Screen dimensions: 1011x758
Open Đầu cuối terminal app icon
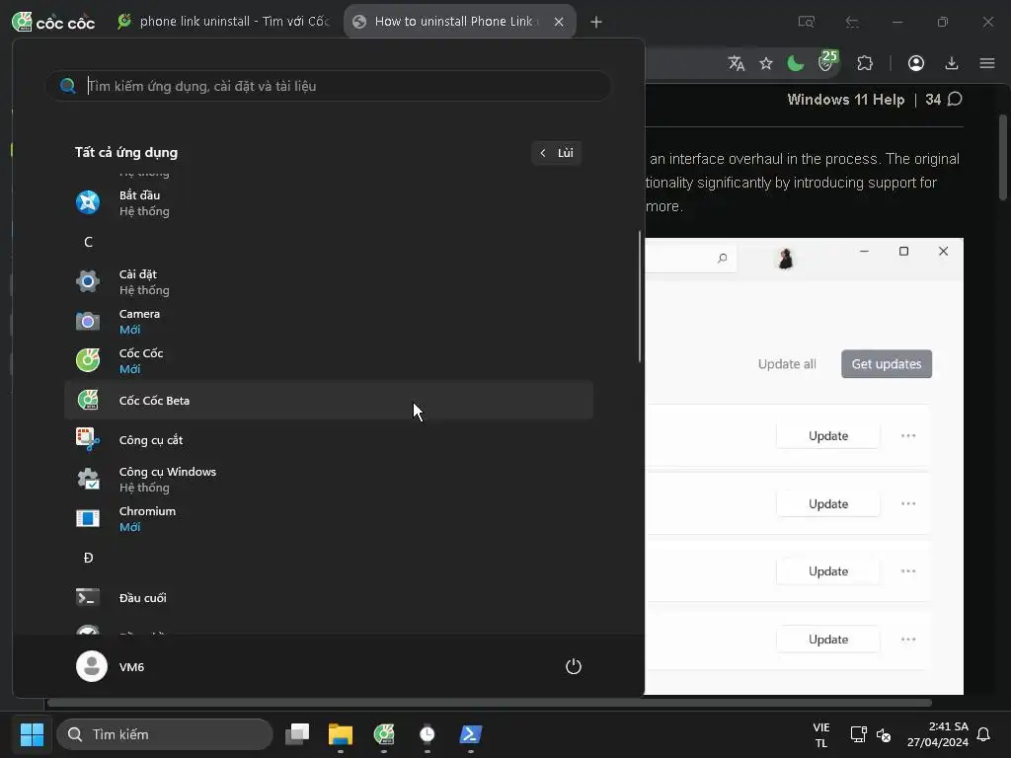coord(88,597)
